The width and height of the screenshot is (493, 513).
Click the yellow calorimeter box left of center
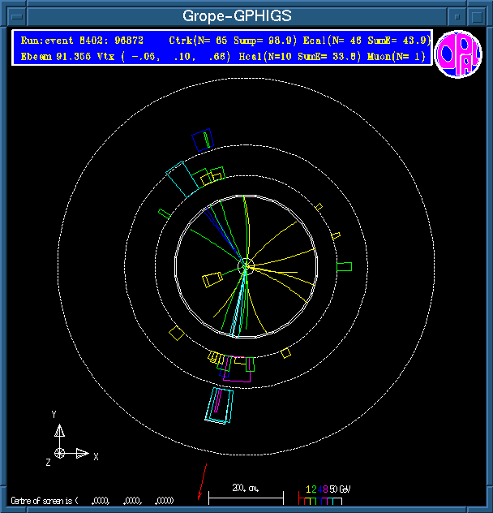tap(212, 280)
